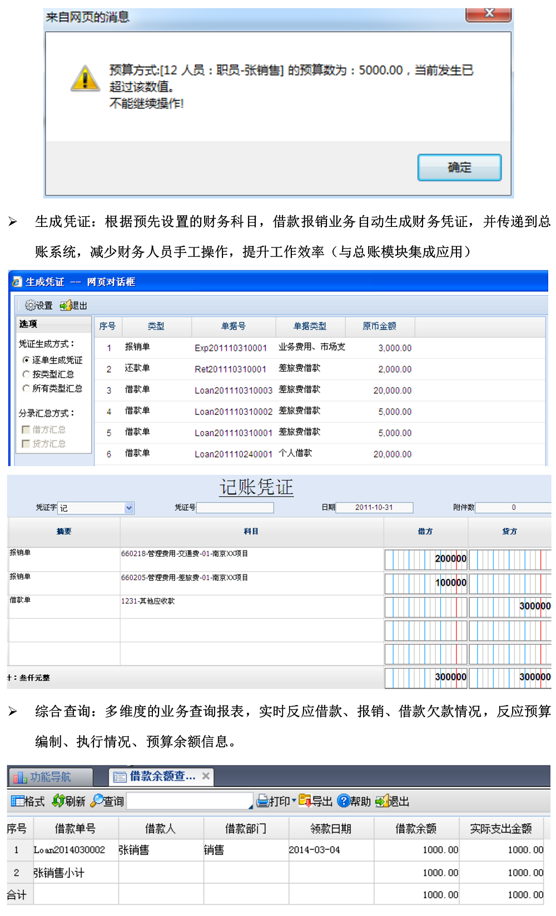Close the 借款余额查 tab
556x916 pixels.
206,776
